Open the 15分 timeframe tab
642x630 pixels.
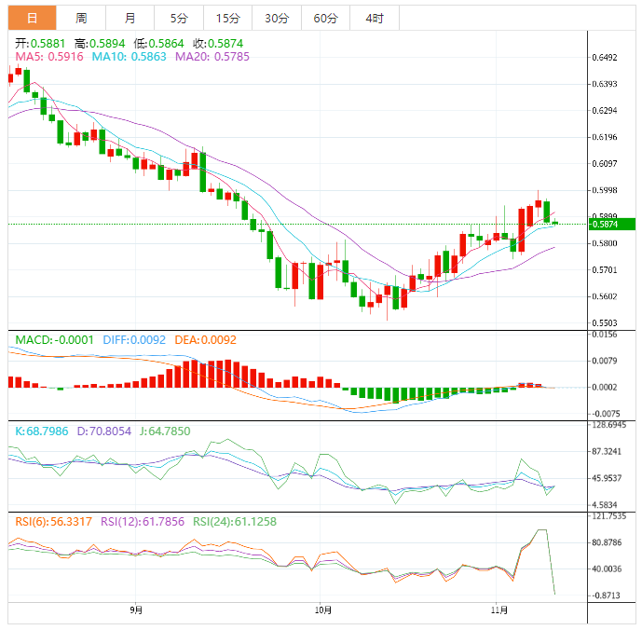(x=227, y=18)
